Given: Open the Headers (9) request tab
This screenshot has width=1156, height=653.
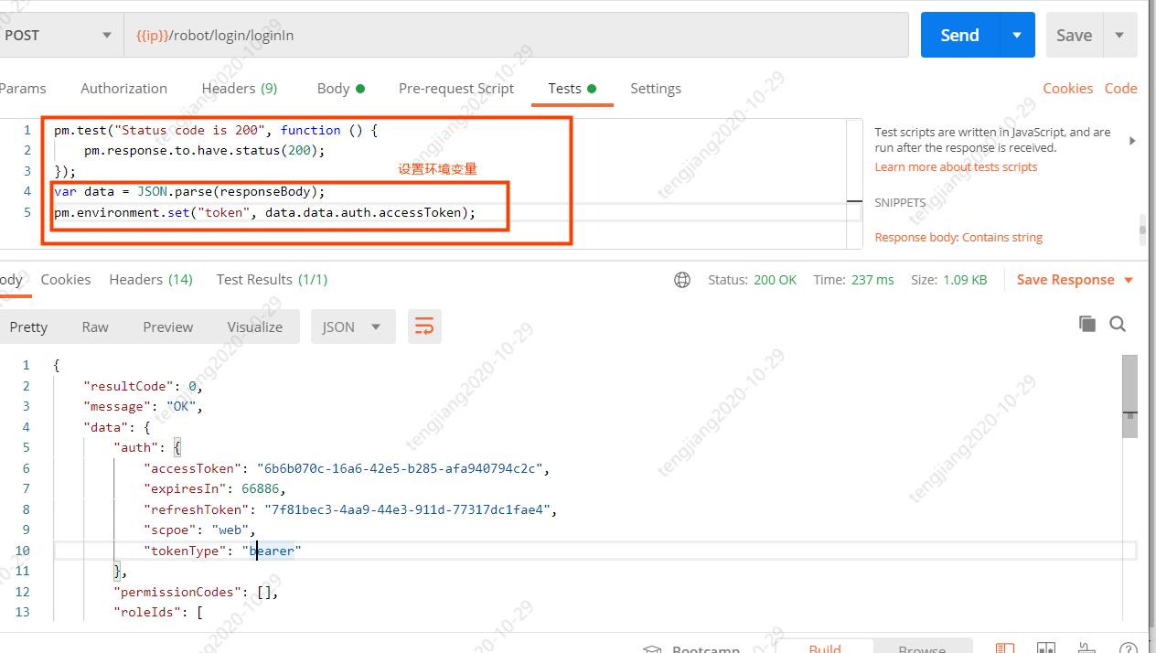Looking at the screenshot, I should point(240,89).
